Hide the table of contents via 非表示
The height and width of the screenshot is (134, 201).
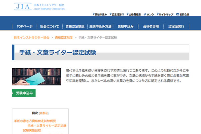44,113
